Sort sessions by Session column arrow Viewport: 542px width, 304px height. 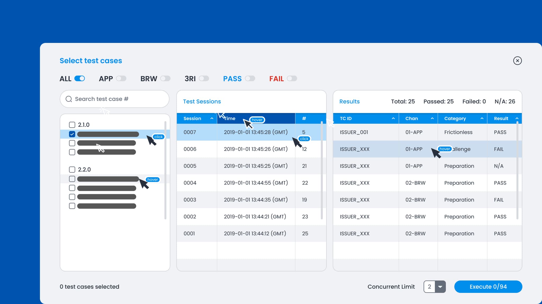(212, 118)
